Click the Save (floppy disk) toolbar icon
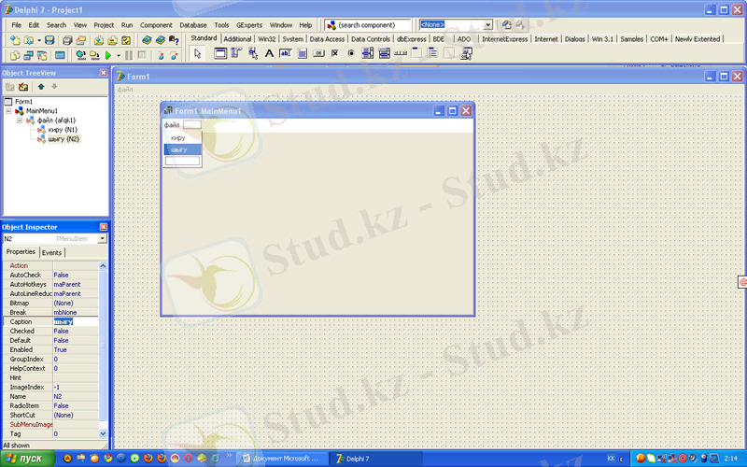This screenshot has width=747, height=467. tap(49, 40)
